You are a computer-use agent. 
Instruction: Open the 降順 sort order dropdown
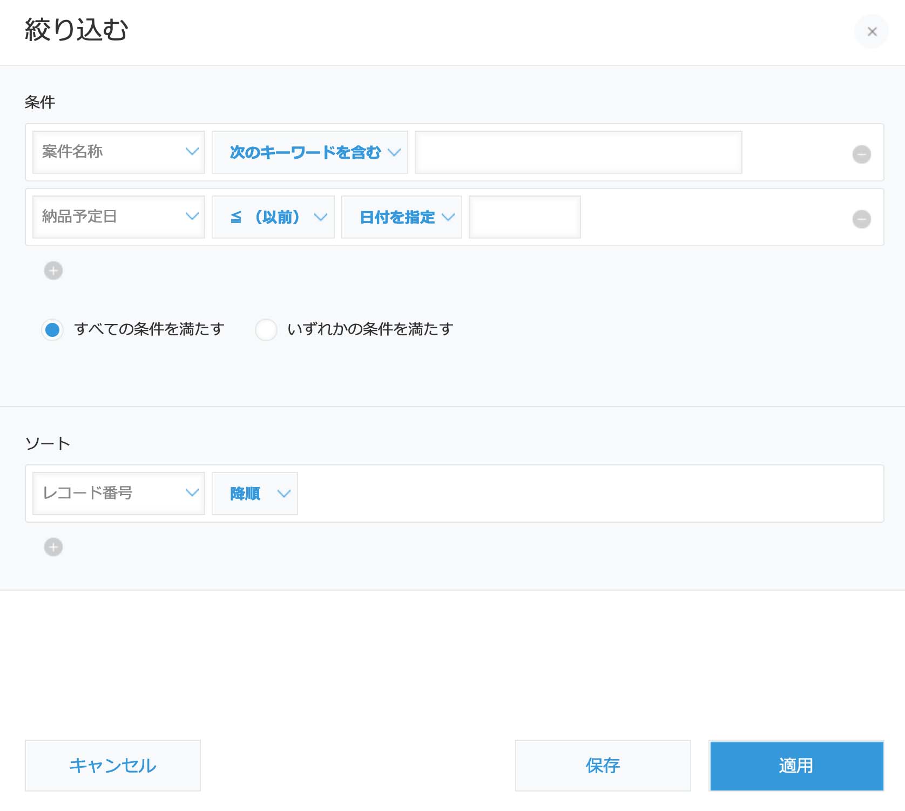pyautogui.click(x=255, y=494)
